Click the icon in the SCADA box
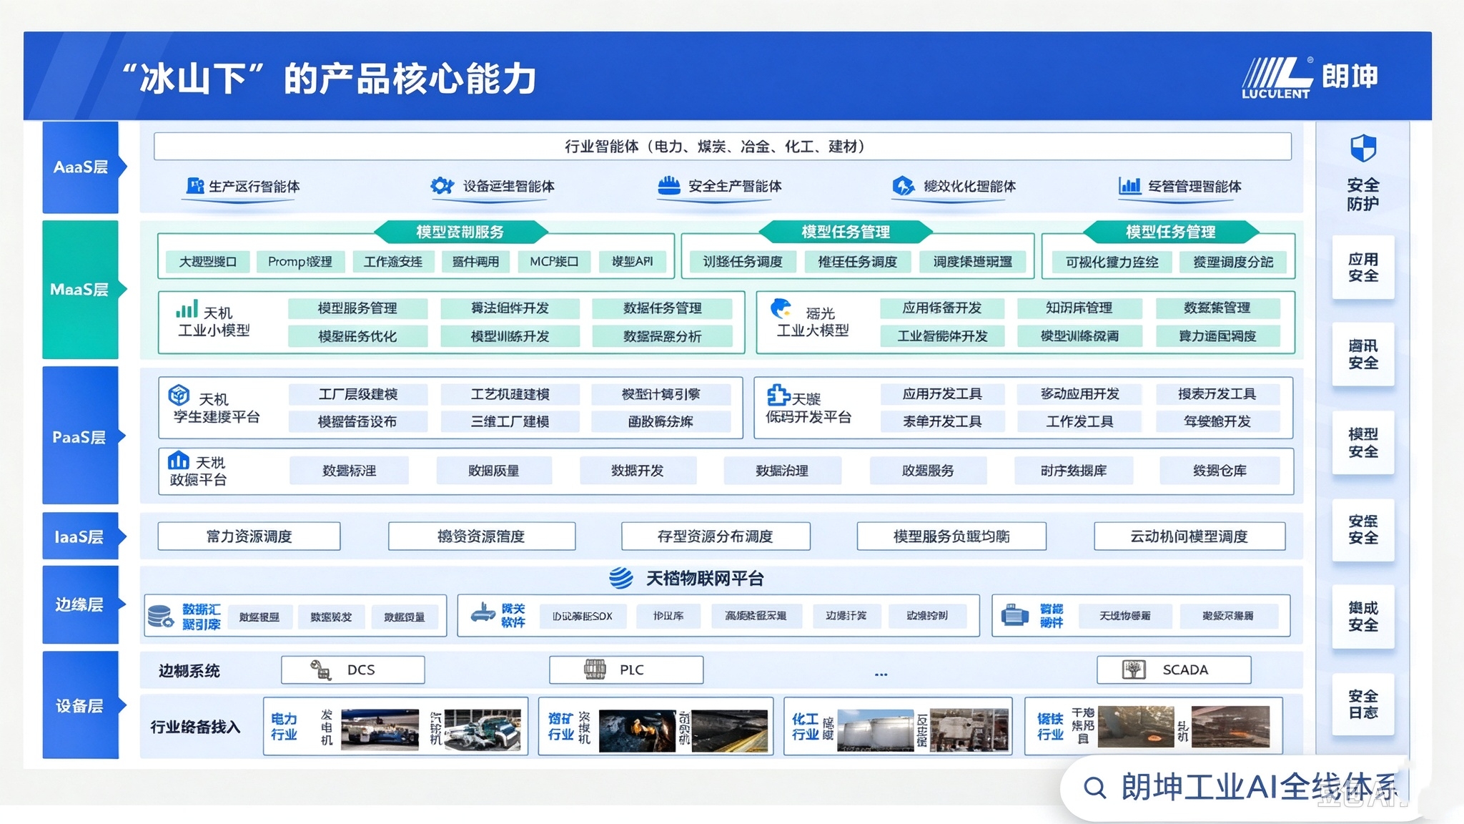 point(1134,669)
